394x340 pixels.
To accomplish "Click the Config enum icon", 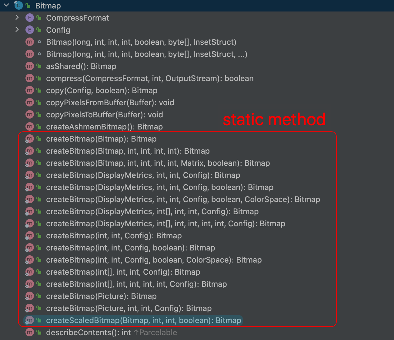I will [x=29, y=30].
